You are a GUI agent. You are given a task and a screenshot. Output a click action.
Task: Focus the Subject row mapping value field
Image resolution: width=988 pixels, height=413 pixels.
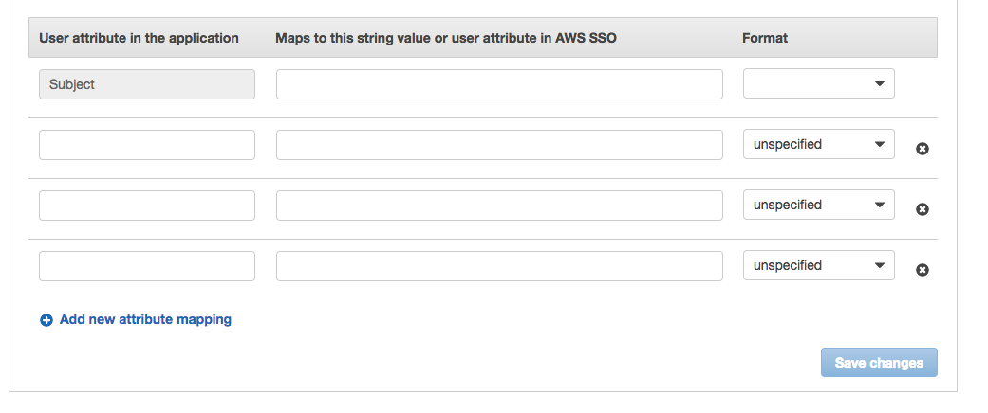click(x=499, y=84)
